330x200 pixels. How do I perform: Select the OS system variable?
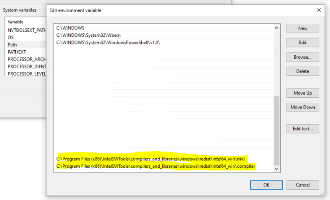click(26, 38)
